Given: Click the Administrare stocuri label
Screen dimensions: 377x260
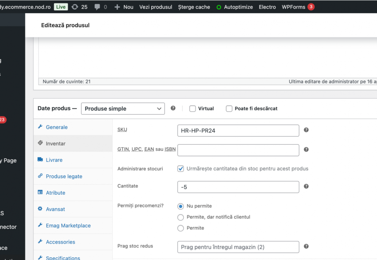Looking at the screenshot, I should [x=140, y=169].
